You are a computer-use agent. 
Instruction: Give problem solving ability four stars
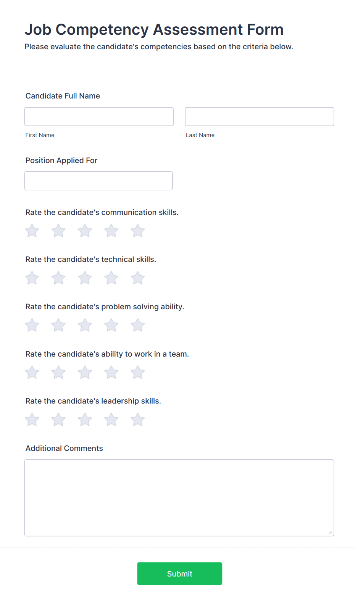pos(111,326)
